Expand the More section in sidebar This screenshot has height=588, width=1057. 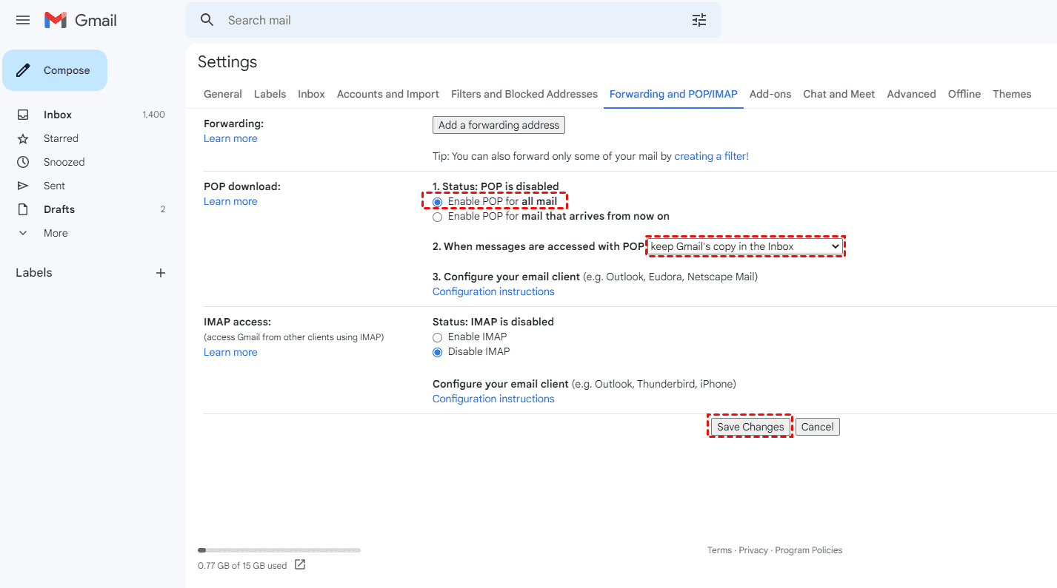tap(23, 233)
